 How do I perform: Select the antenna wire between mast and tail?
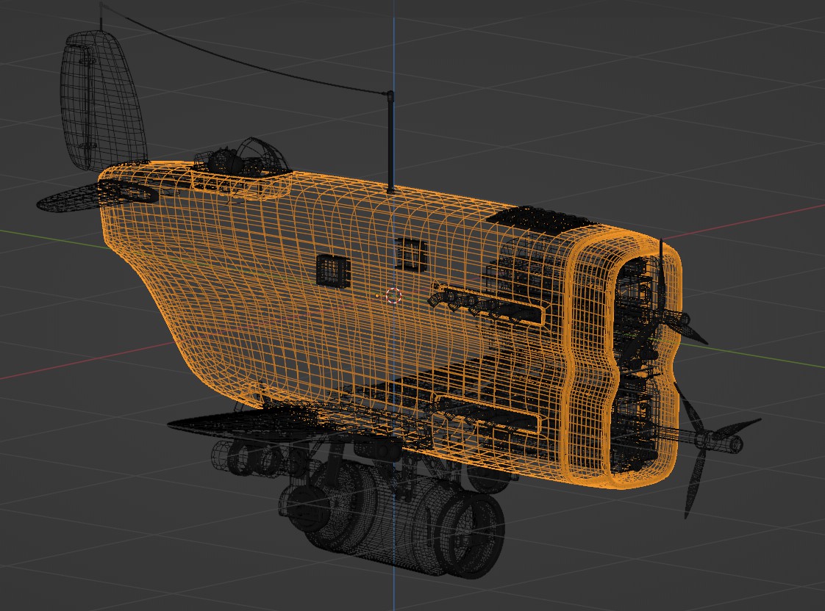245,55
